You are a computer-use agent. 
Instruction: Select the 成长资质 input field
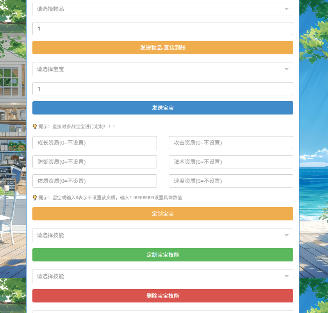pos(94,143)
